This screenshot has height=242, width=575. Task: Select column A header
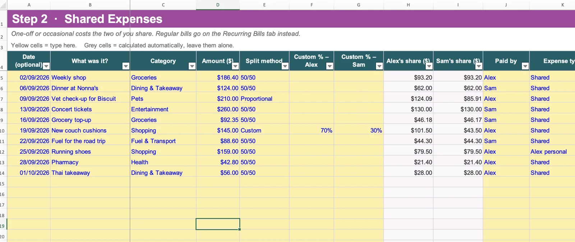29,5
